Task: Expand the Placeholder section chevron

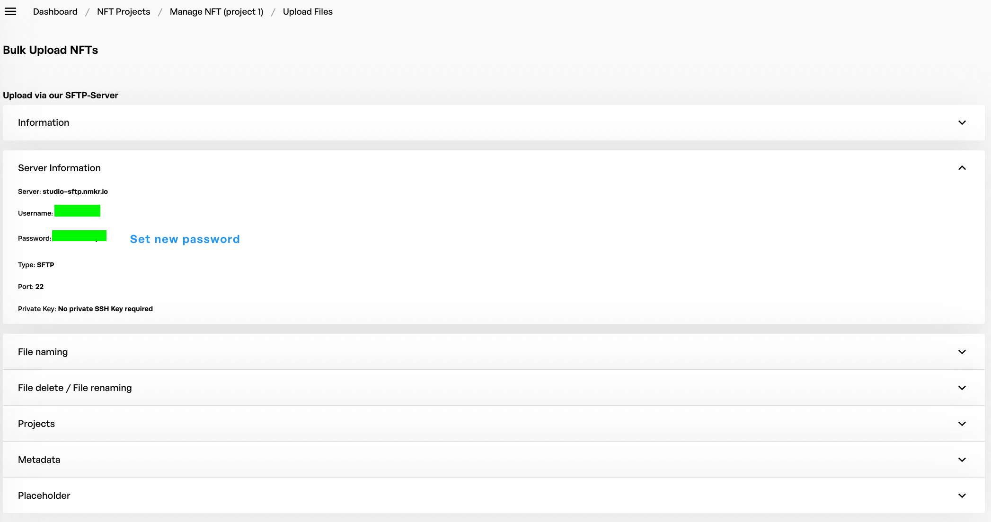Action: 962,496
